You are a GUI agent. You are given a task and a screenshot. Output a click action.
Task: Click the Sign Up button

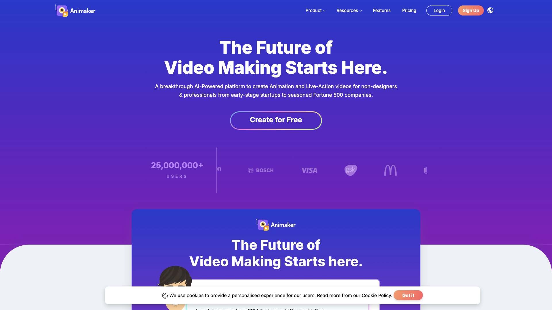[x=471, y=10]
